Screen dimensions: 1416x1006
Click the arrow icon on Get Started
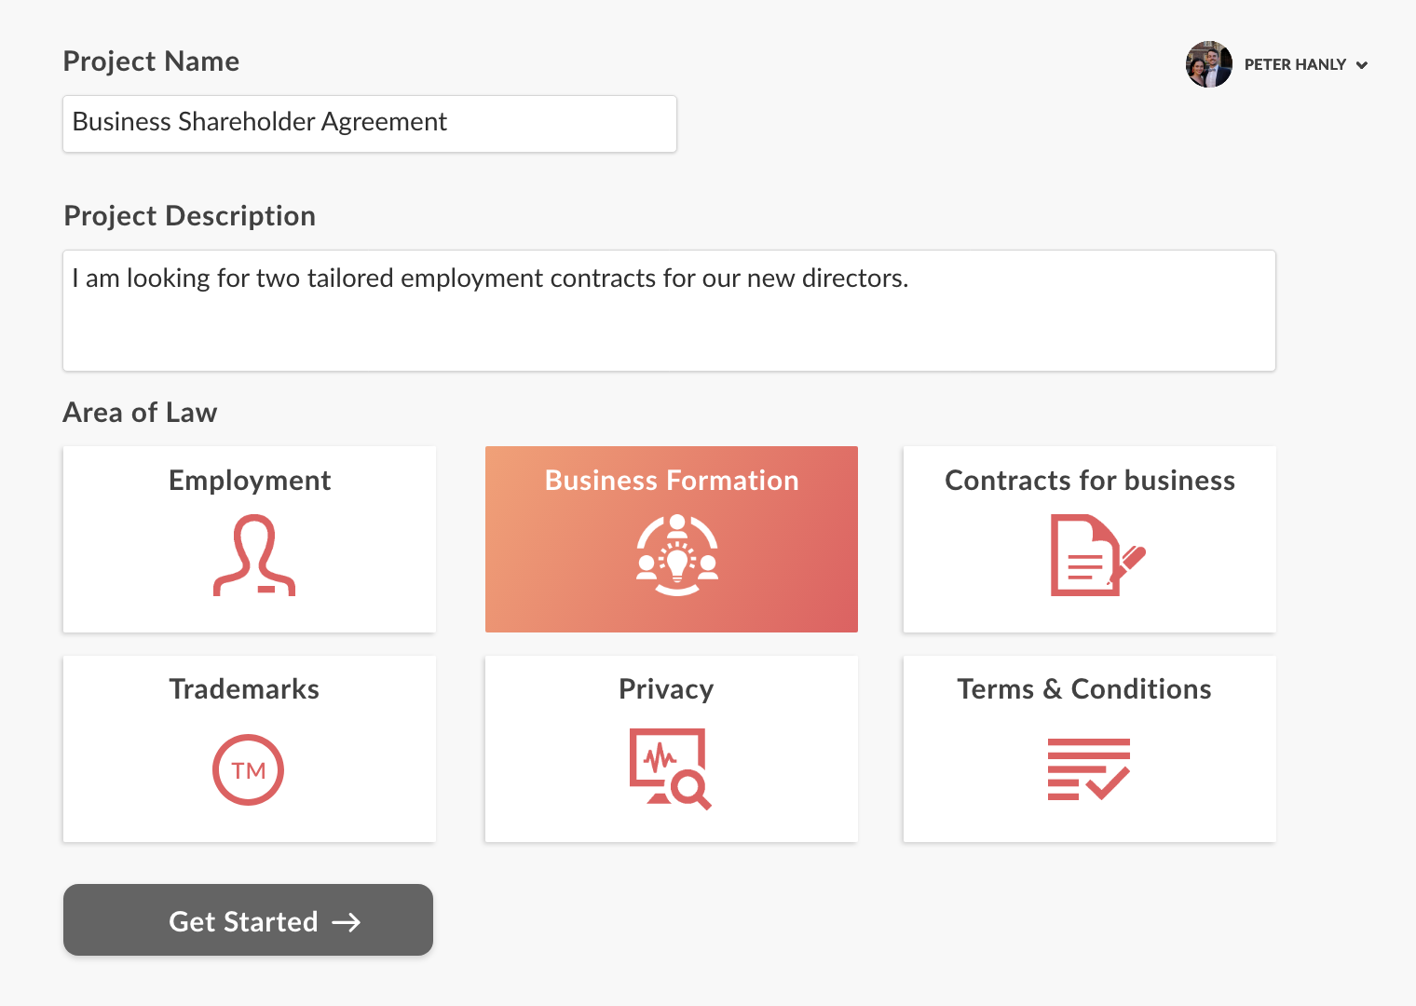tap(347, 922)
